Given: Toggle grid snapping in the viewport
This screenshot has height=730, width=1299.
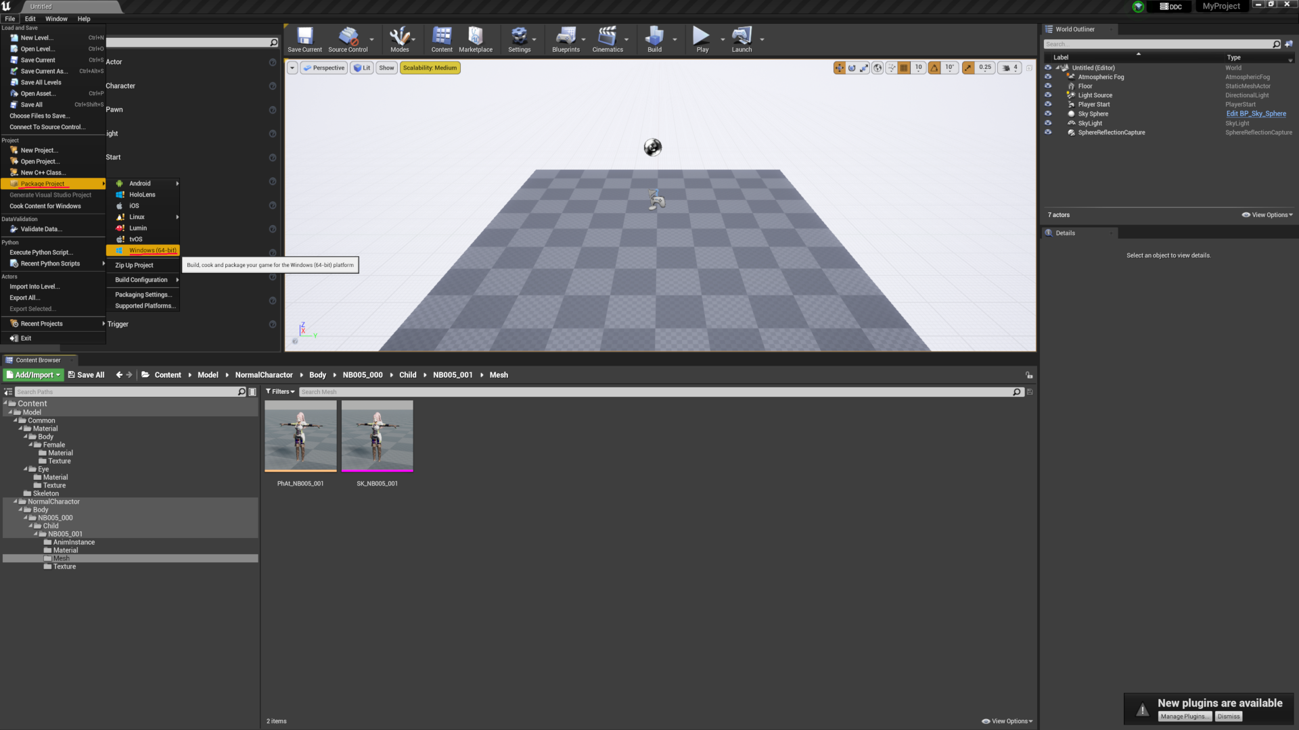Looking at the screenshot, I should click(904, 68).
